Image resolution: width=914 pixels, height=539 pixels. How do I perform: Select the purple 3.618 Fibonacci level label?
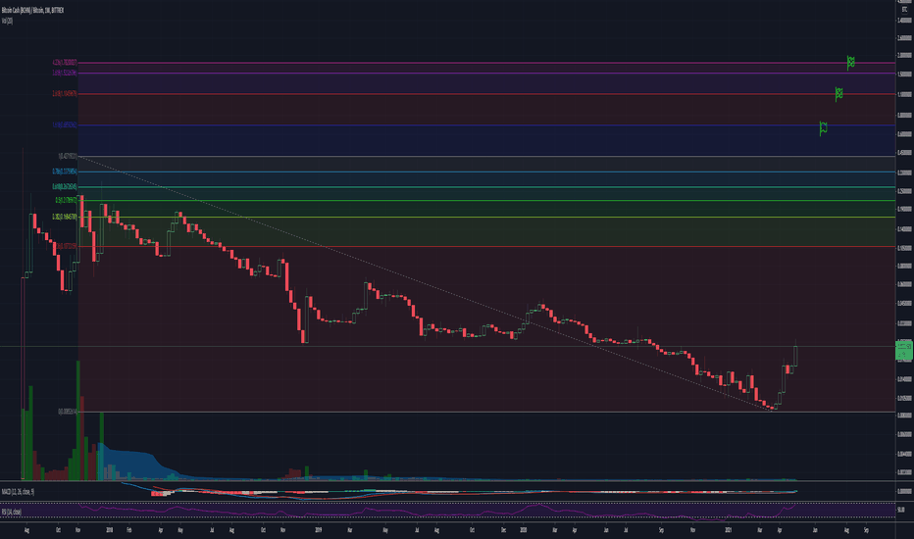coord(64,73)
